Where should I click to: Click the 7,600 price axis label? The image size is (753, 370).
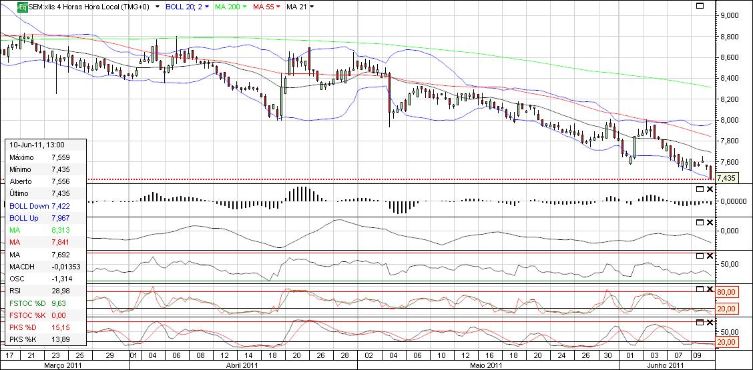729,162
